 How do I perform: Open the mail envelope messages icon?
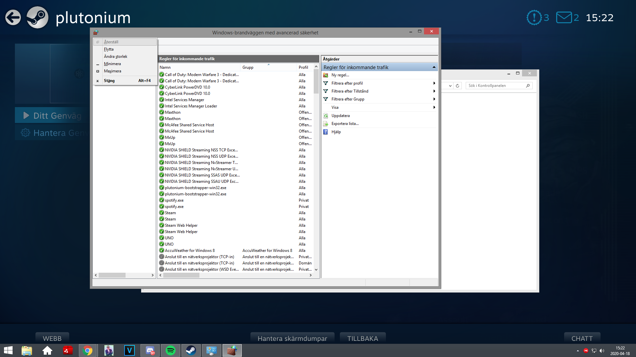click(564, 18)
